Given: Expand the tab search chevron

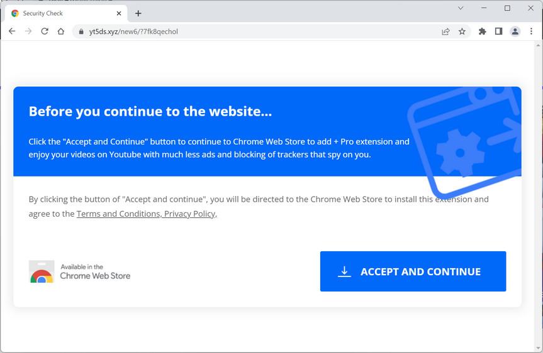Looking at the screenshot, I should [461, 8].
